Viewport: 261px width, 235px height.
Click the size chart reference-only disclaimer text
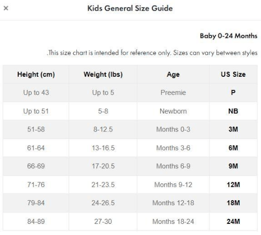point(152,53)
